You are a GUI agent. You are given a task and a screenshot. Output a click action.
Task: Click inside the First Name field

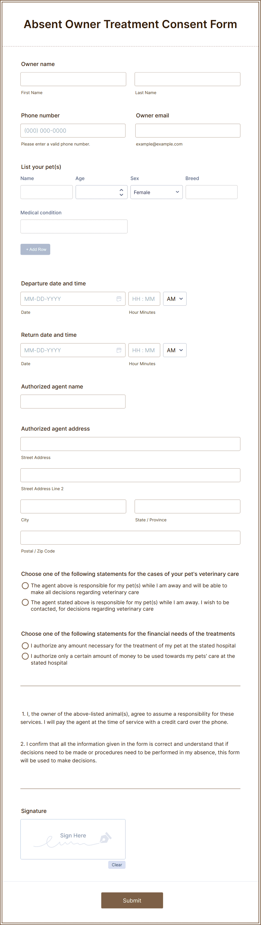pos(73,79)
